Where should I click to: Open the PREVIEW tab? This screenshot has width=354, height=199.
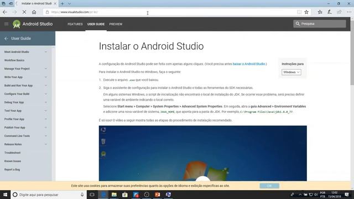116,24
